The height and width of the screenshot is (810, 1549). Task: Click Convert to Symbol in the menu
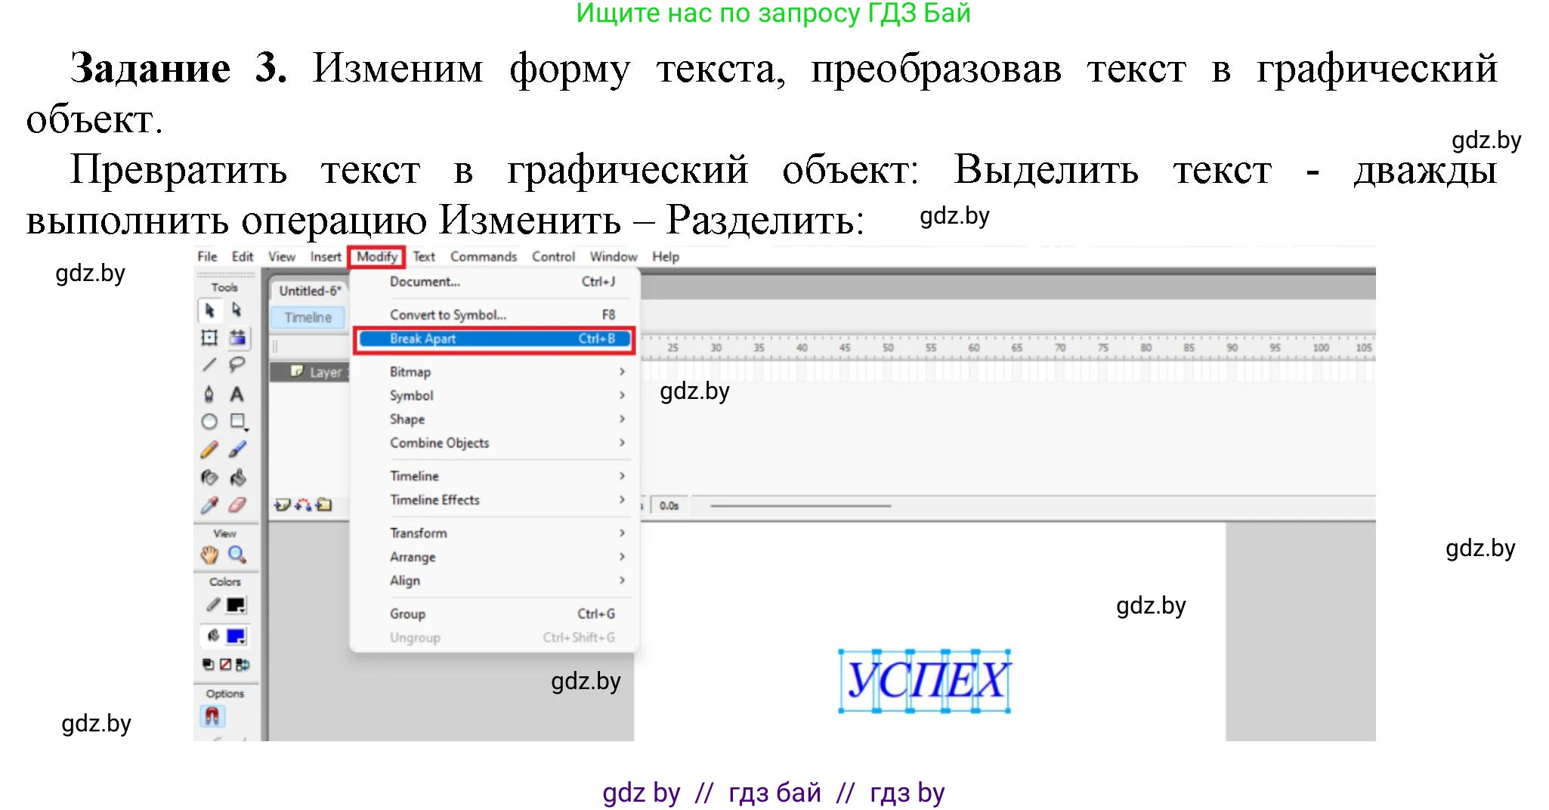click(449, 314)
